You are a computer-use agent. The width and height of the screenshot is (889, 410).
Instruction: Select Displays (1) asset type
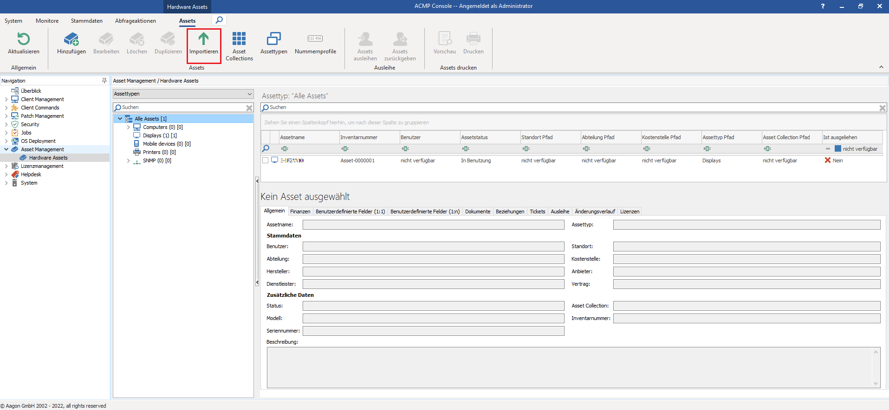pos(160,135)
